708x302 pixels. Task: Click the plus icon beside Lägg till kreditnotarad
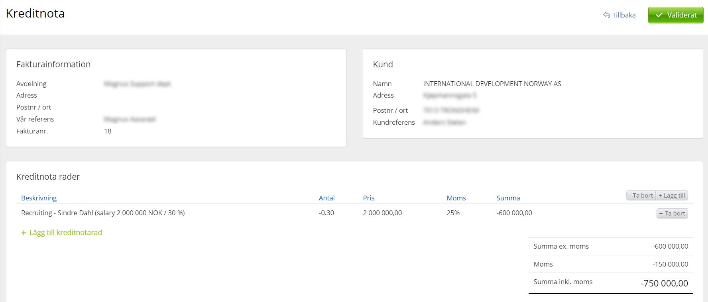click(x=24, y=233)
